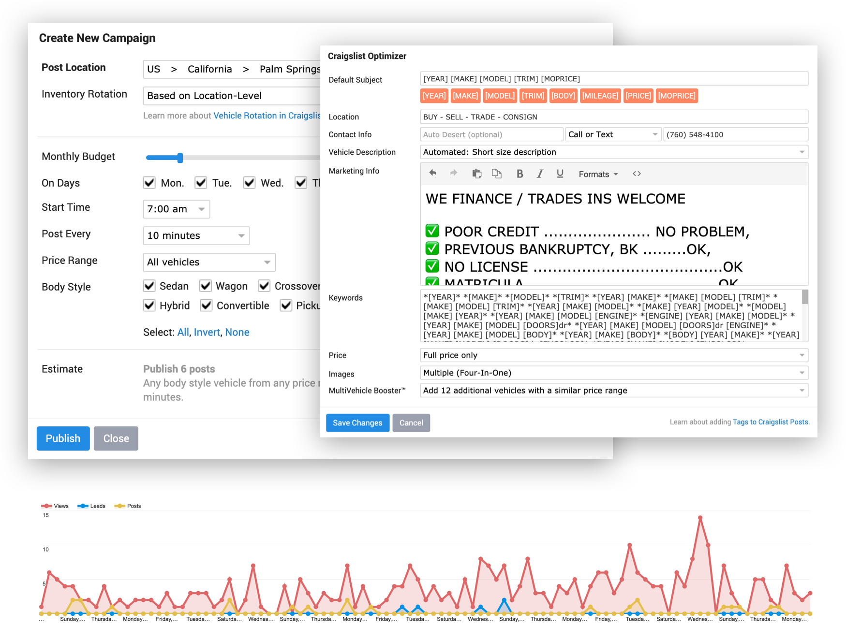Click the Copy icon in editor toolbar

click(x=497, y=174)
